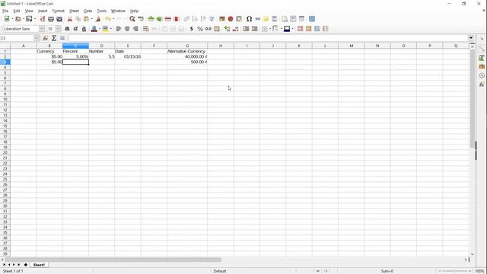Open Borders dropdown arrow
Screen dimensions: 487x274
pos(270,29)
